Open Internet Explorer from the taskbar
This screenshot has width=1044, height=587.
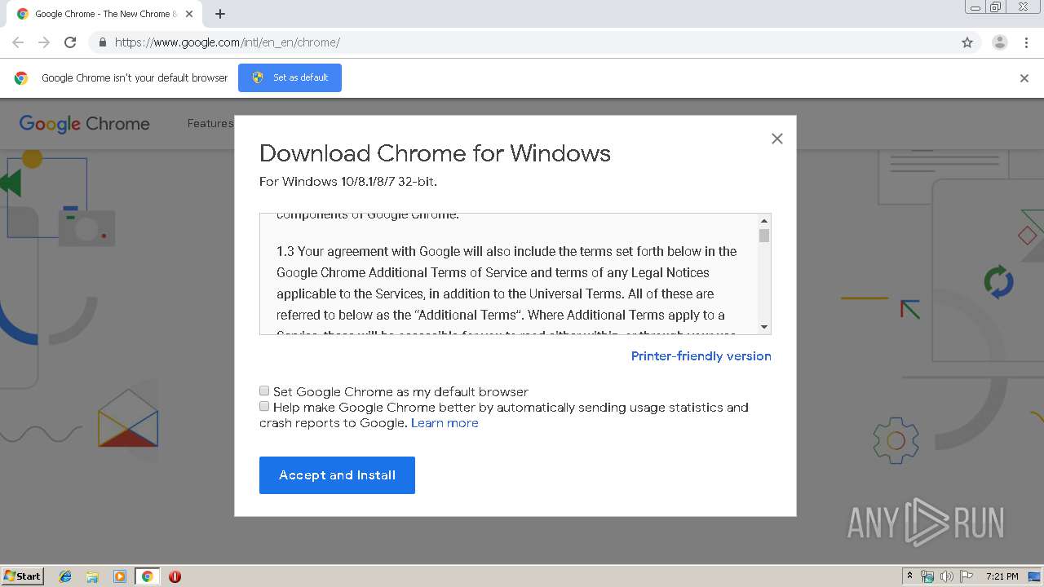coord(65,576)
